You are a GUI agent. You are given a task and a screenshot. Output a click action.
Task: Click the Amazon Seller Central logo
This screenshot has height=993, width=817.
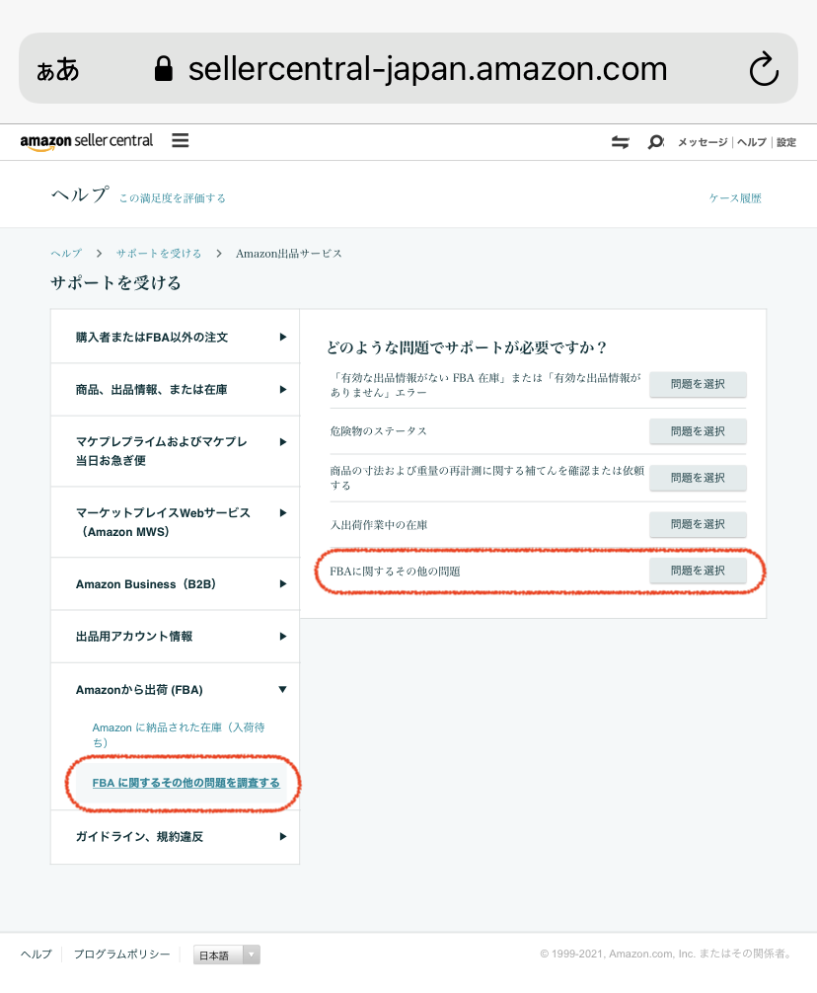pyautogui.click(x=87, y=141)
